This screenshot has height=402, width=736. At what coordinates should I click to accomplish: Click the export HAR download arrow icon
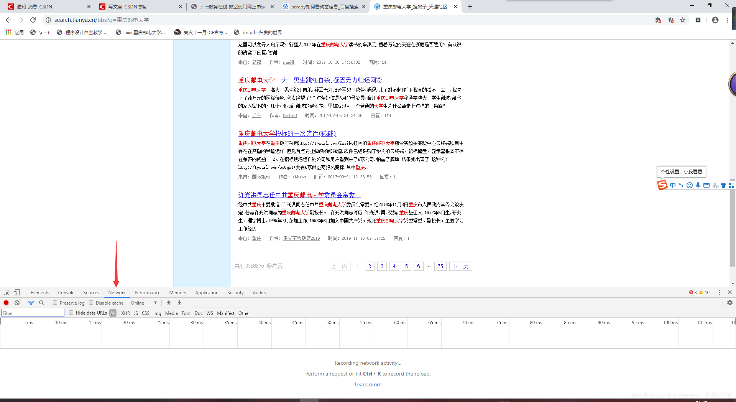[179, 303]
